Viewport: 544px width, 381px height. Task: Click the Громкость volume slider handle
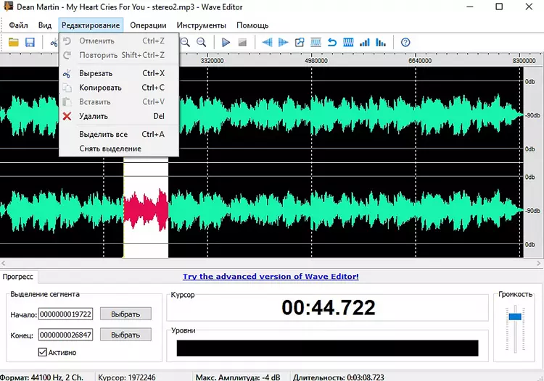pyautogui.click(x=515, y=317)
